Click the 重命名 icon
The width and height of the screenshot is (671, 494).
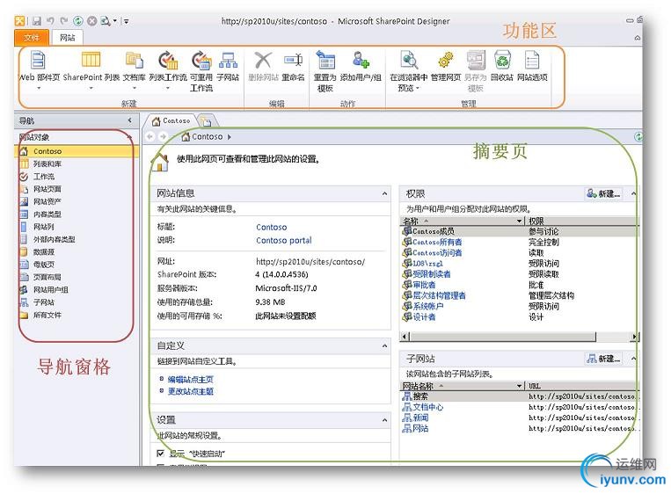(x=294, y=60)
